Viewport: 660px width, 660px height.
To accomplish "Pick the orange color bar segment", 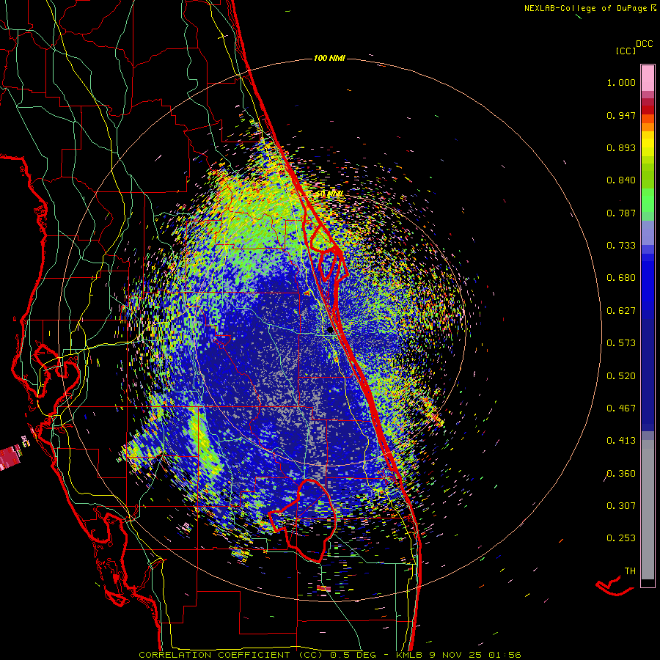I will coord(648,127).
